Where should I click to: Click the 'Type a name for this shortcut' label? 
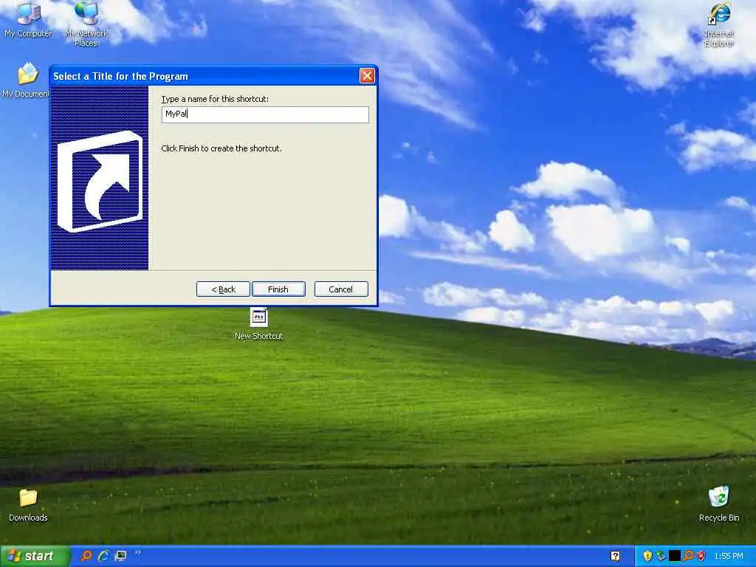[x=215, y=99]
